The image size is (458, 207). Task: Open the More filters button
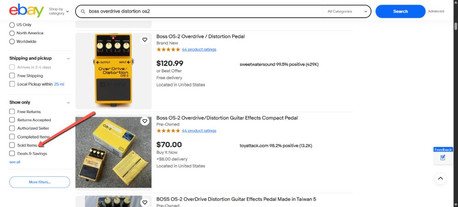(40, 182)
